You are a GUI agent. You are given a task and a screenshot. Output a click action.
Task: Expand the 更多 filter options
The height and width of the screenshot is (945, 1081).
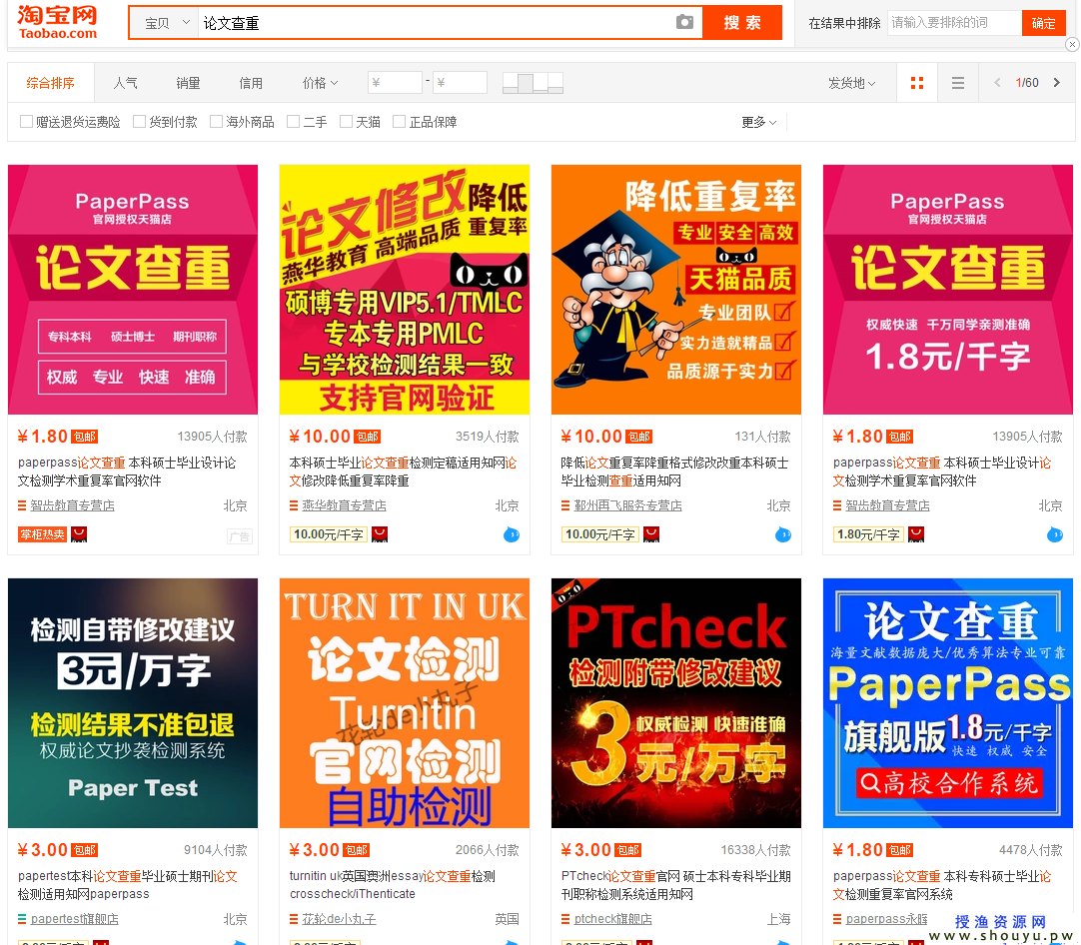tap(758, 122)
